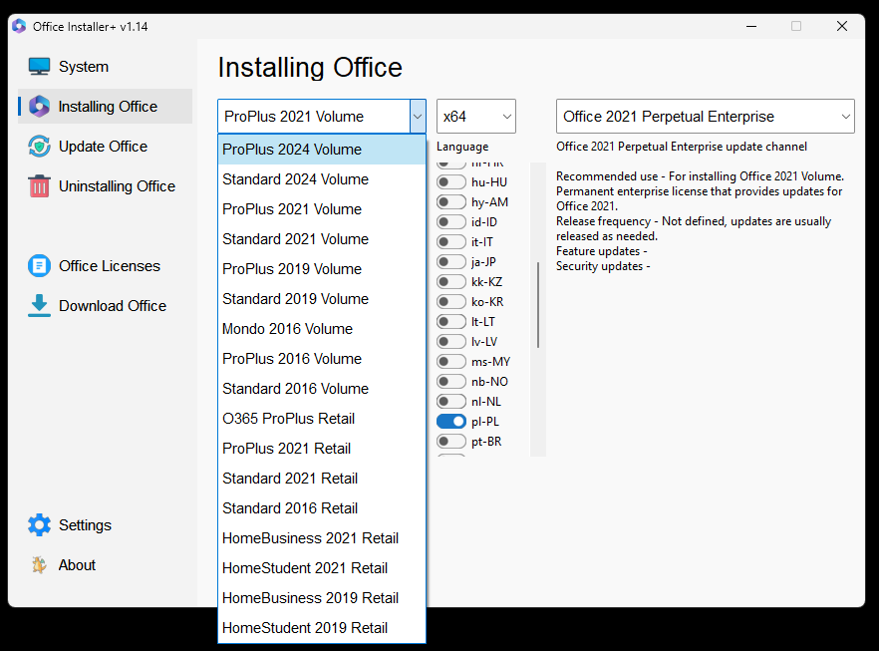
Task: Enable the pt-BR language switch
Action: coord(451,442)
